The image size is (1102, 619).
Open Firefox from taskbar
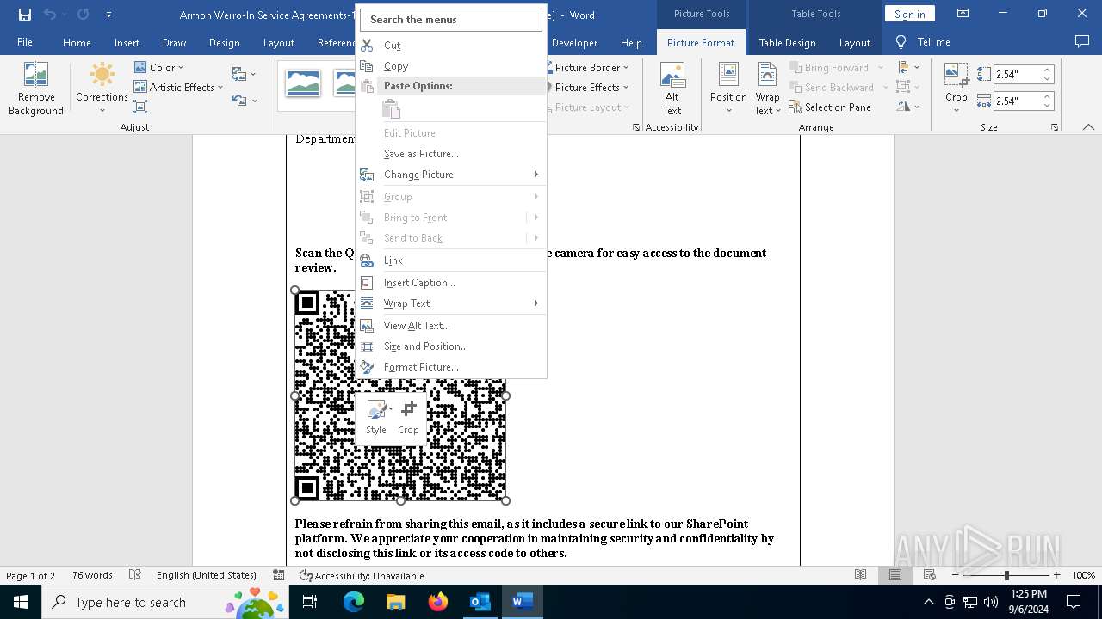(x=438, y=602)
